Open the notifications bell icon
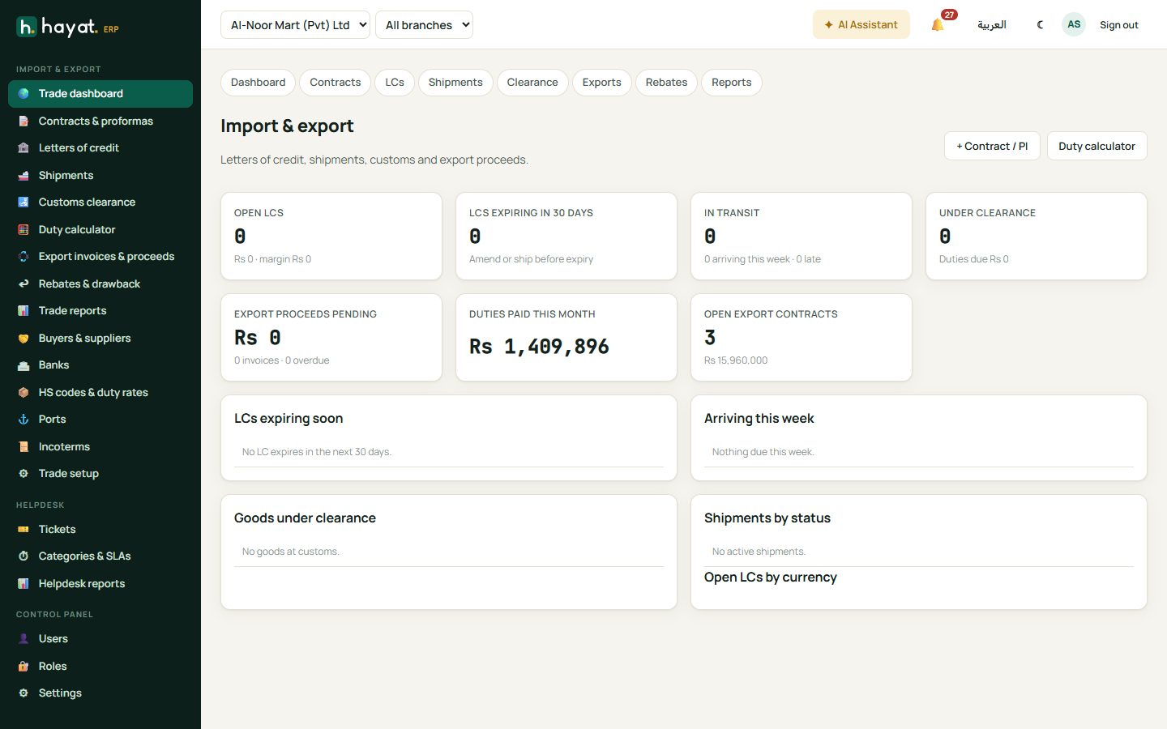Screen dimensions: 1167x729 (938, 25)
